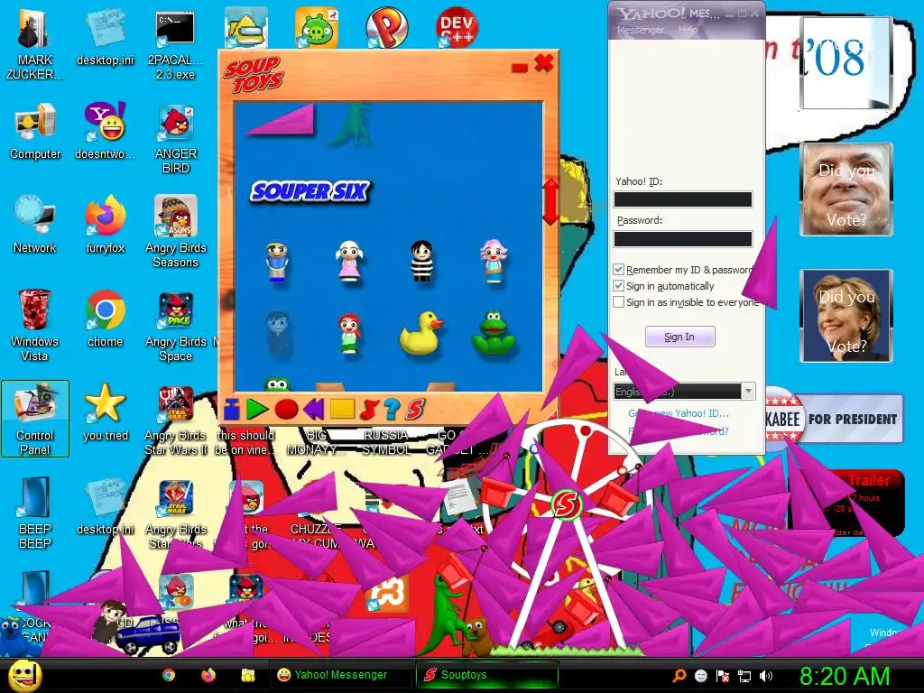Click the SOUPER SIX heading
The image size is (924, 693).
[310, 191]
